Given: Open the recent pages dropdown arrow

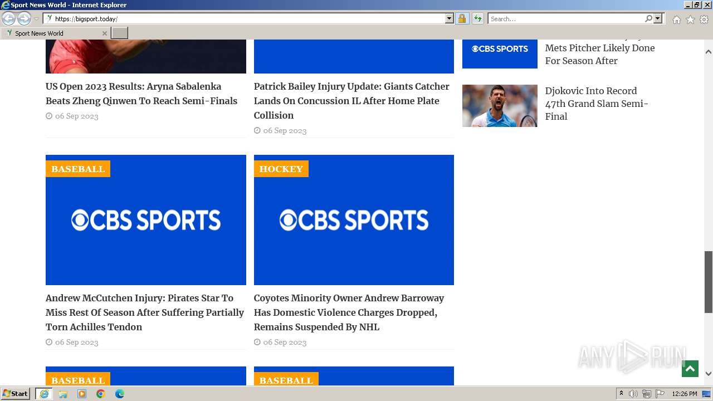Looking at the screenshot, I should click(36, 19).
